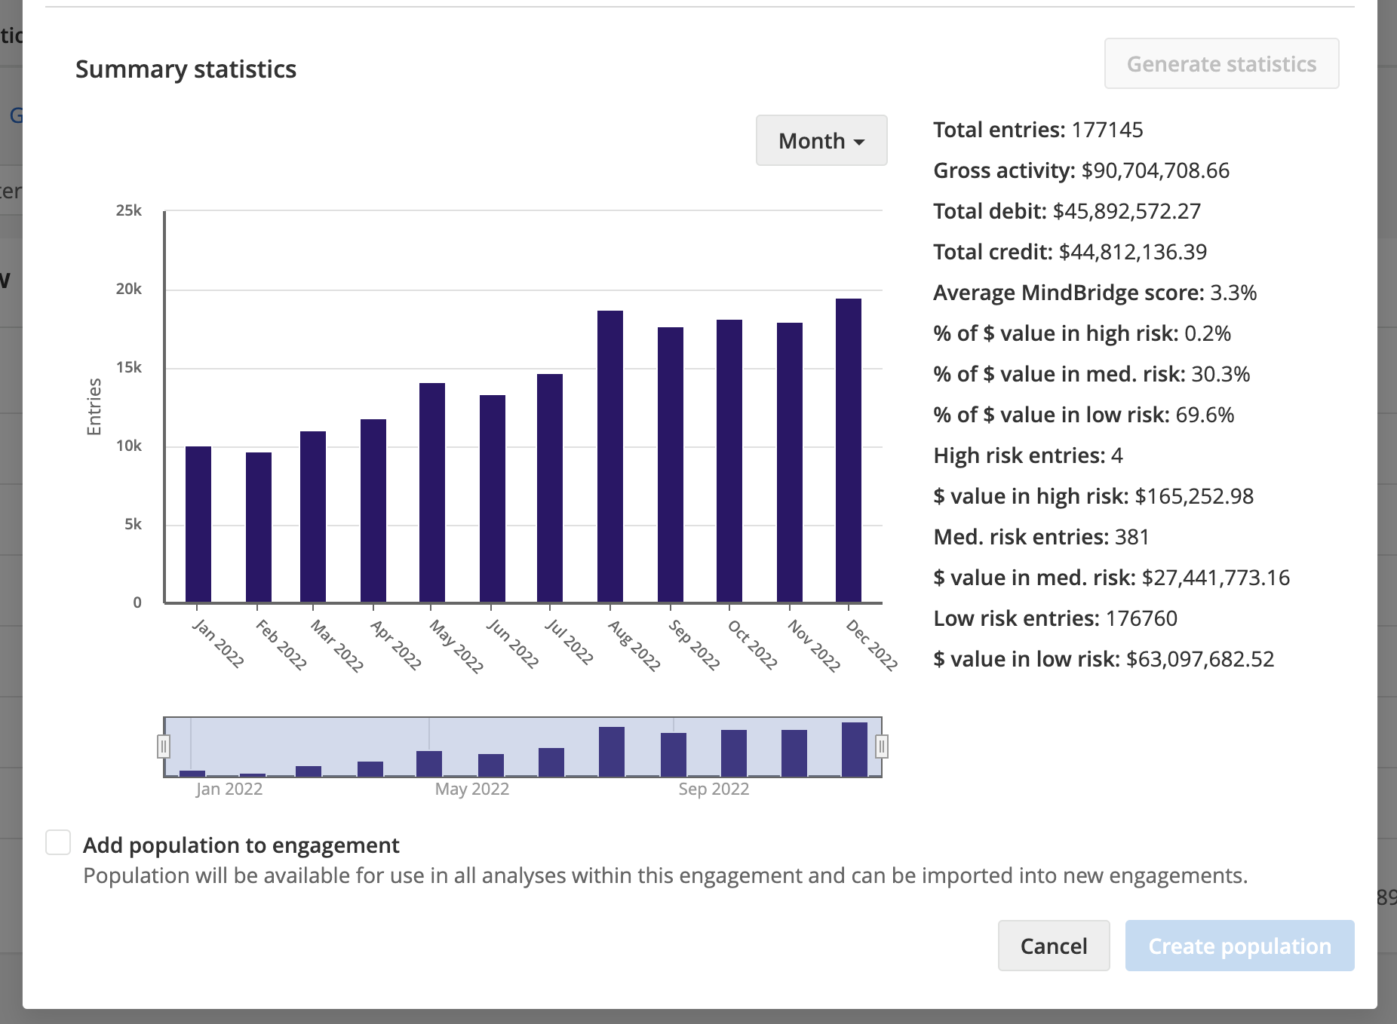Select the May 2022 bar in main chart
The height and width of the screenshot is (1024, 1397).
point(432,493)
